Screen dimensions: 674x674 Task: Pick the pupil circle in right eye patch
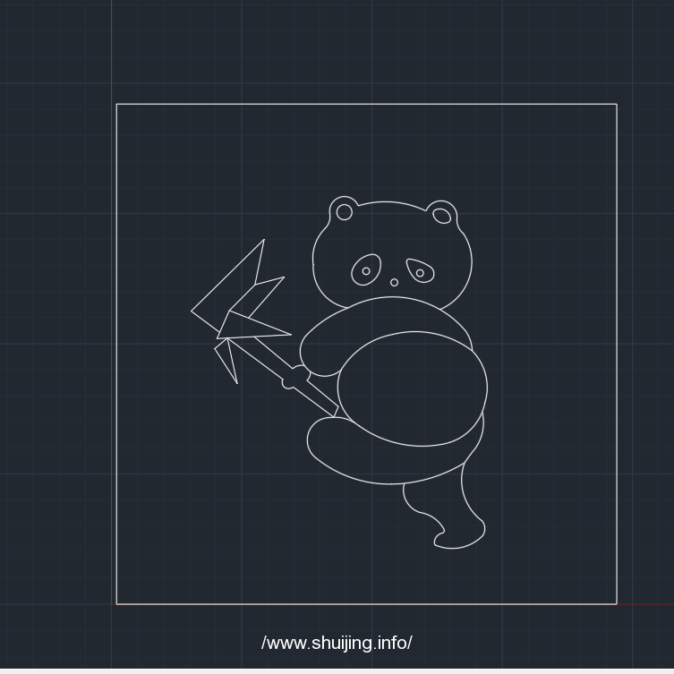coord(420,273)
